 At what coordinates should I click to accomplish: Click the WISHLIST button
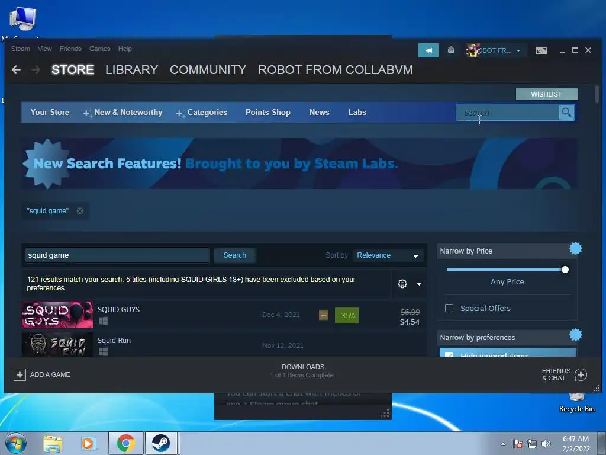pos(546,94)
